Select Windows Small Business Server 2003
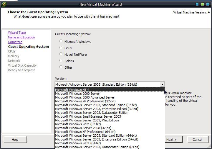This screenshot has height=149, width=212. [110, 116]
